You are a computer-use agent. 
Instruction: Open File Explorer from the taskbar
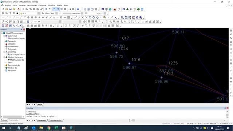41,128
